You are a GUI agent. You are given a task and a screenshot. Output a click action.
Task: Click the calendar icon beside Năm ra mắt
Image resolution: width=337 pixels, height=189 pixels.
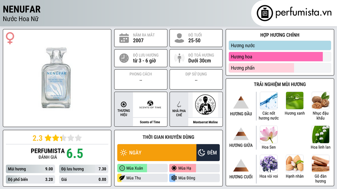[x=124, y=38]
